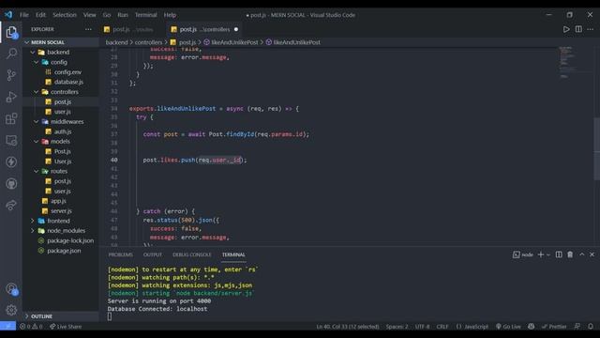The width and height of the screenshot is (600, 338).
Task: Open the Run menu
Action: coord(123,15)
